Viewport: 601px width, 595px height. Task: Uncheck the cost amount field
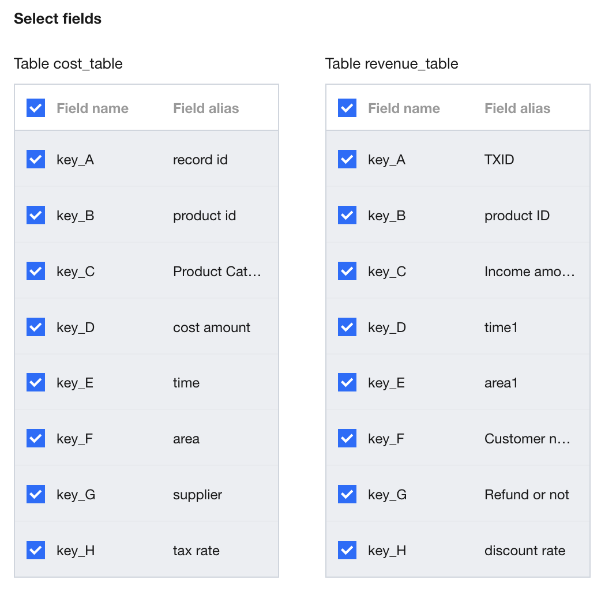[x=36, y=327]
